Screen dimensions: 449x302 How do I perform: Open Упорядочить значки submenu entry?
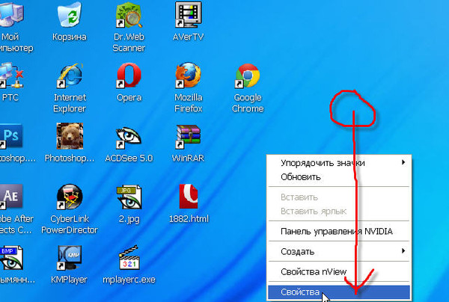339,163
